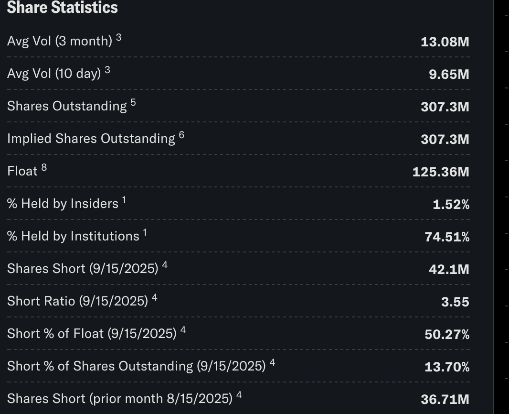Click the 3.55 short ratio value
Viewport: 509px width, 414px height.
[x=455, y=302]
